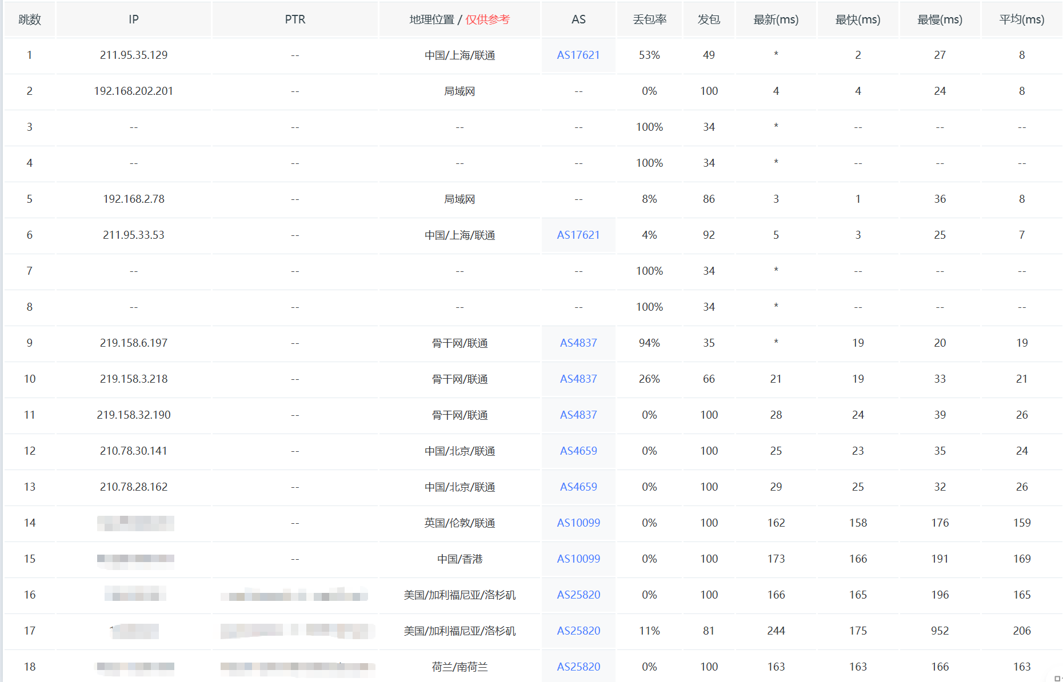Screen dimensions: 1063x682
Task: Click the 53% packet loss value
Action: pos(649,55)
